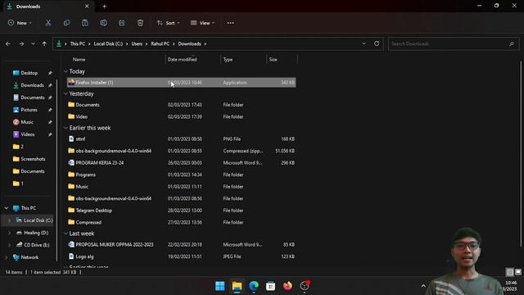The image size is (524, 295).
Task: Sort by the Size column header
Action: [x=273, y=60]
